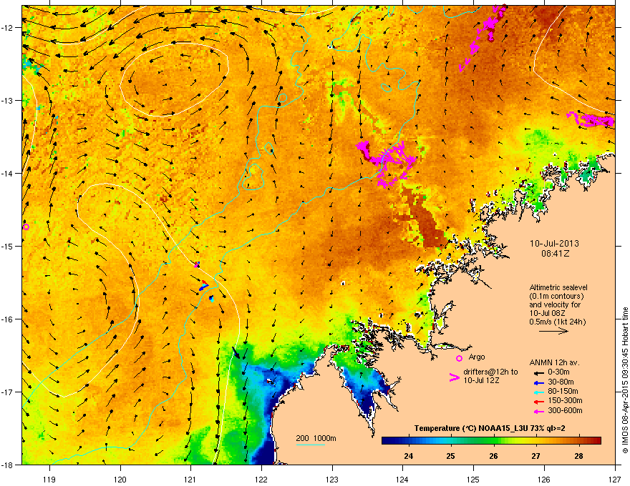Image resolution: width=630 pixels, height=486 pixels.
Task: Click the colorbar tick label '25'
Action: pyautogui.click(x=451, y=456)
